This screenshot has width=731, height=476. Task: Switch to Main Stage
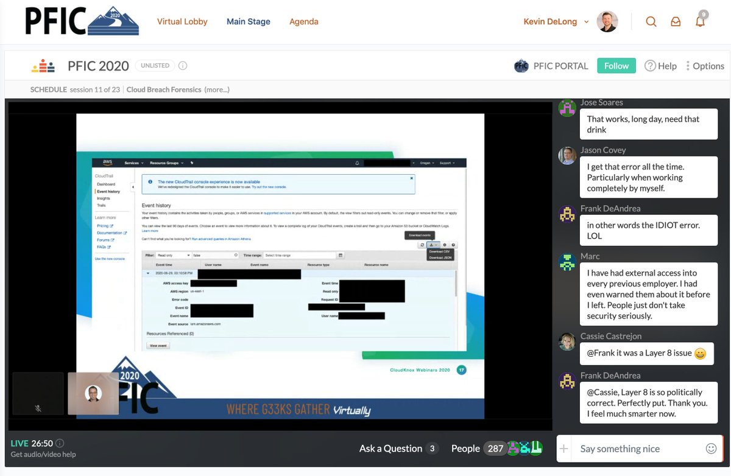(x=249, y=21)
